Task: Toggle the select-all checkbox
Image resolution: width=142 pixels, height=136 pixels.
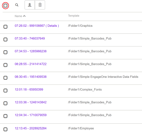Action: pos(6,6)
